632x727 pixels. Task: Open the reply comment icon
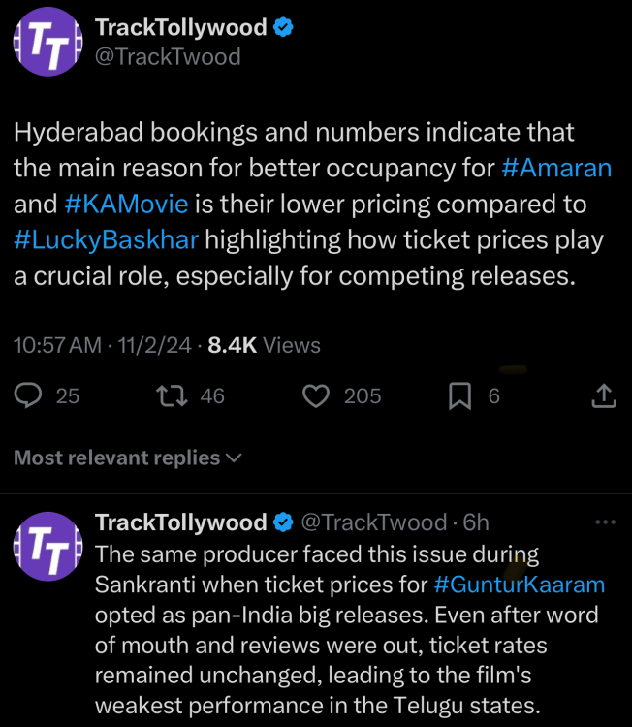coord(28,395)
